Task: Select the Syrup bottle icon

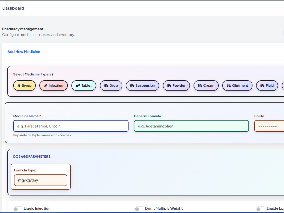Action: coord(19,85)
